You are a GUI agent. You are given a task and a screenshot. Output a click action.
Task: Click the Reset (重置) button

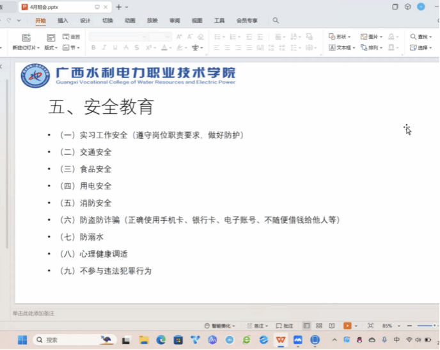click(x=72, y=37)
